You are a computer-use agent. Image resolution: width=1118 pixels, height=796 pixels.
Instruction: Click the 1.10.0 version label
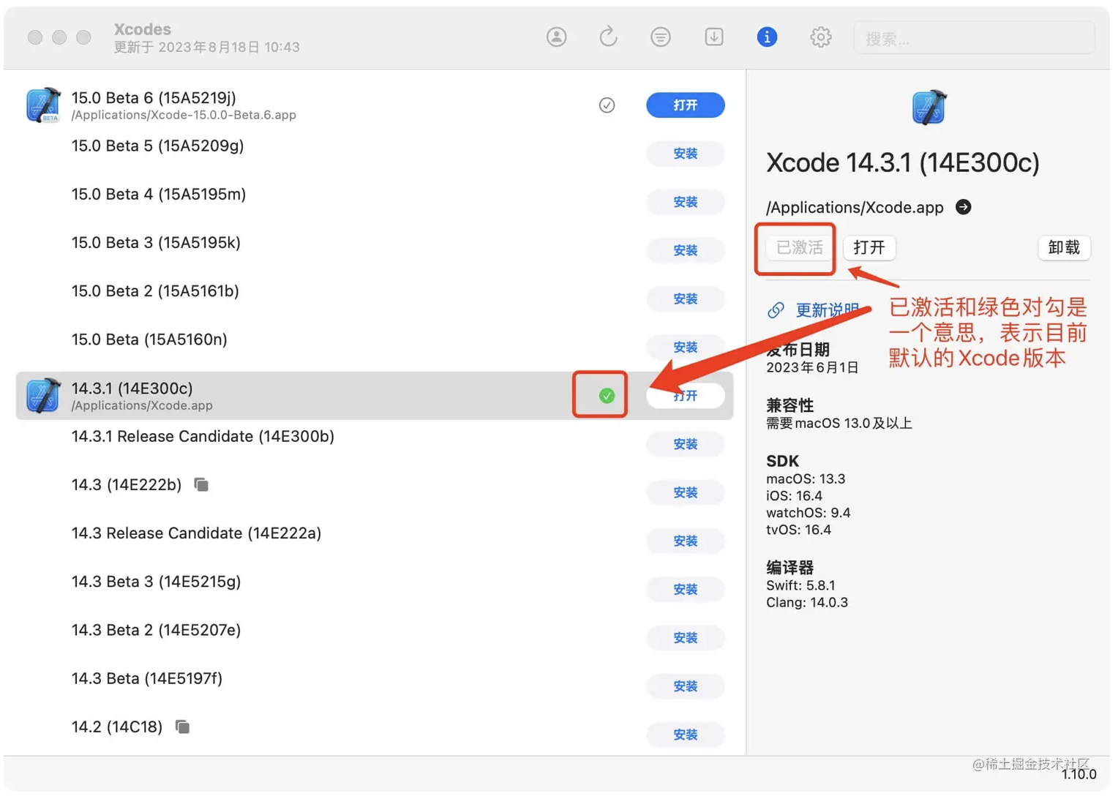(1078, 774)
